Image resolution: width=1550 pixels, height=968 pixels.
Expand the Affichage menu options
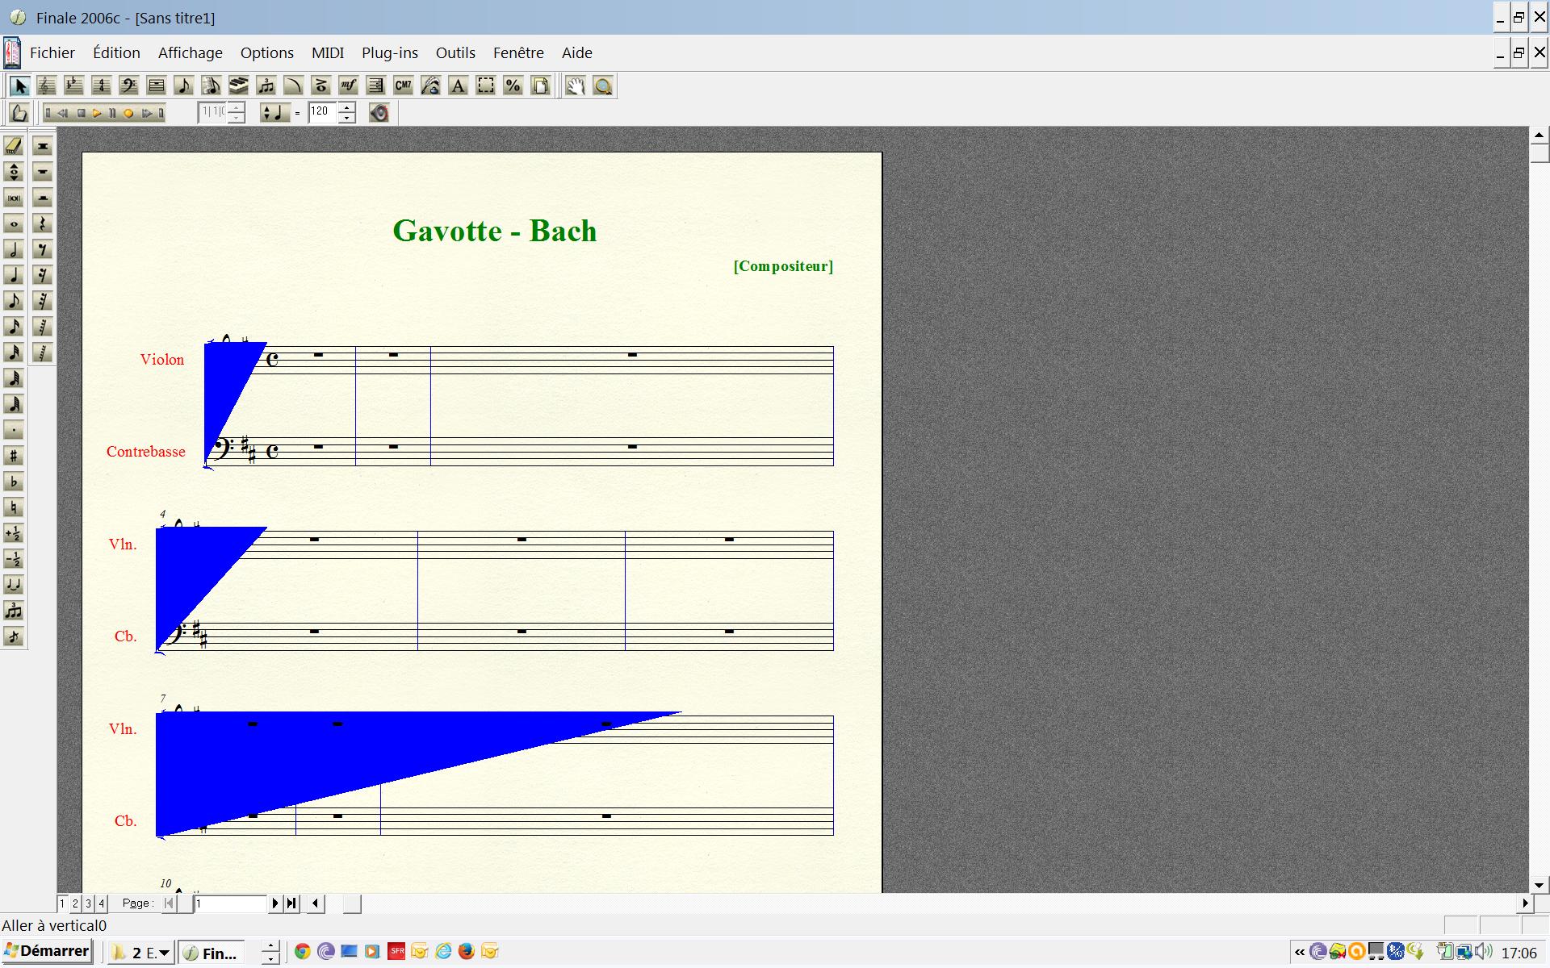click(x=190, y=52)
